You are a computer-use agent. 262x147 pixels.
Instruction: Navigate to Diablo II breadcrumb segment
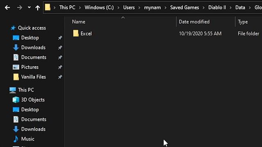pyautogui.click(x=217, y=7)
